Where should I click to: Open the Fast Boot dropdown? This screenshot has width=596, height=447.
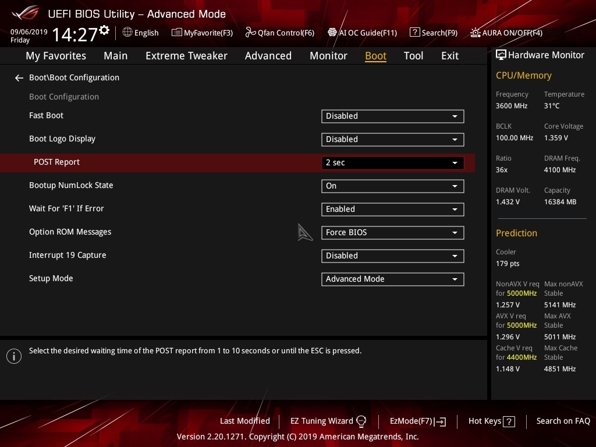[x=393, y=116]
